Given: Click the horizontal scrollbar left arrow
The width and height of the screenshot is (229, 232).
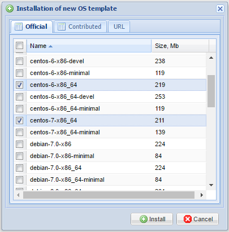Looking at the screenshot, I should click(x=18, y=195).
